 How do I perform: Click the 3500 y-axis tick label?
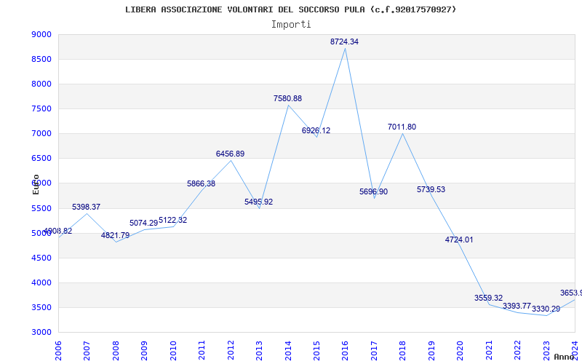tap(41, 307)
